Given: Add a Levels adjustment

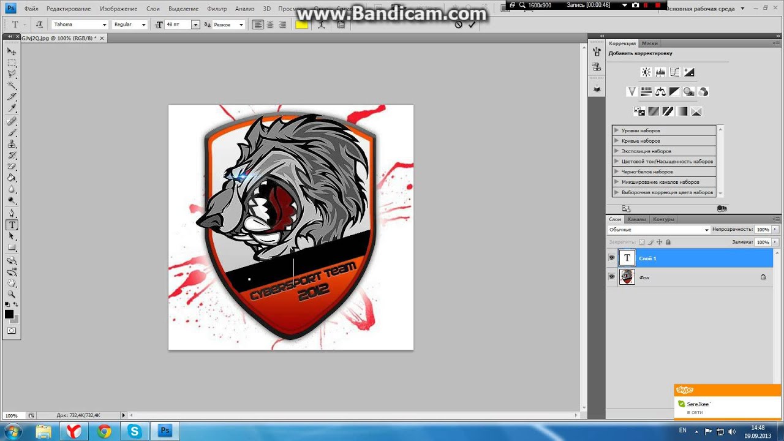Looking at the screenshot, I should click(660, 72).
